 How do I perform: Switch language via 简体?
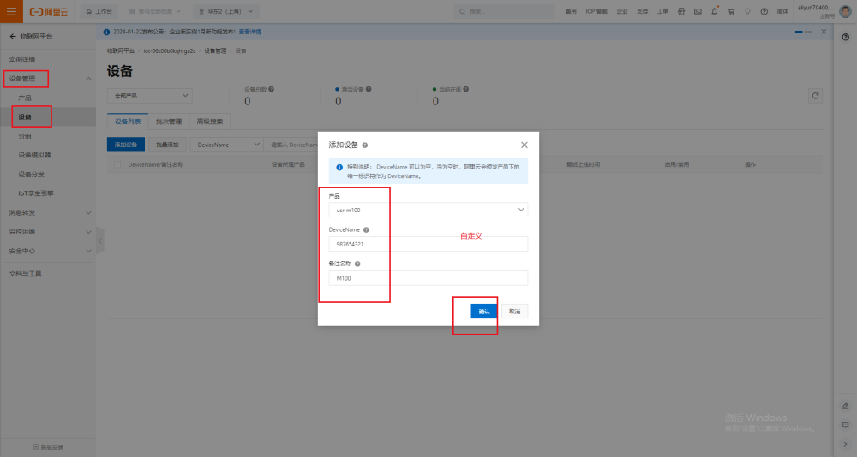pos(782,11)
